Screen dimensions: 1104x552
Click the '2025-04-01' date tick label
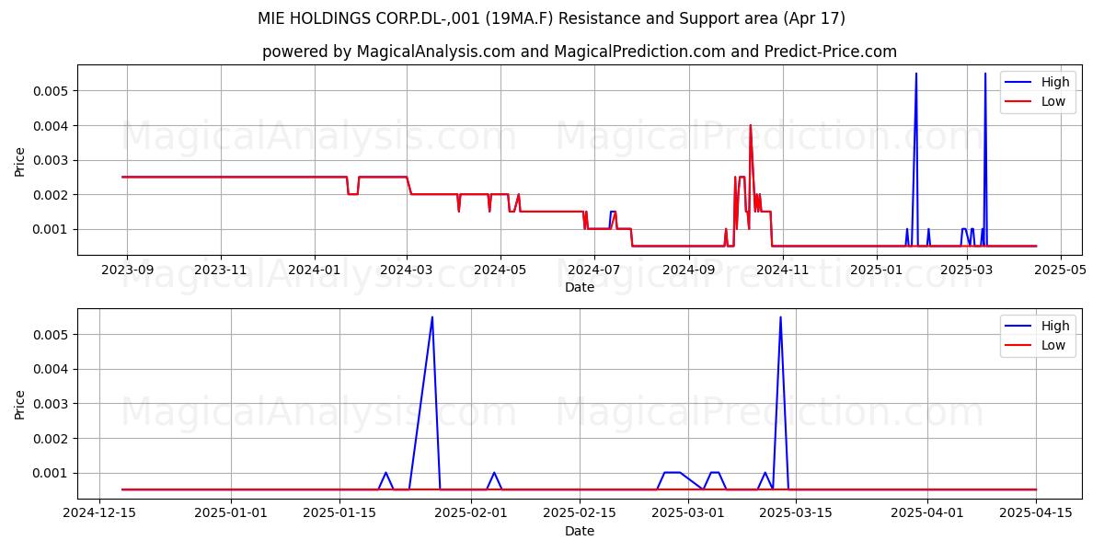[928, 514]
